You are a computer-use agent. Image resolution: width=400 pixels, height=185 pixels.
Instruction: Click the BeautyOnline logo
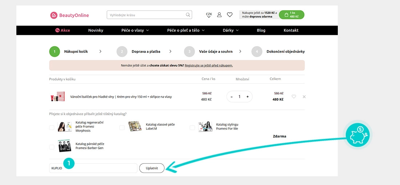[69, 15]
